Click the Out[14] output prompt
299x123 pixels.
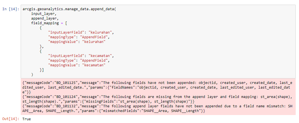point(11,119)
